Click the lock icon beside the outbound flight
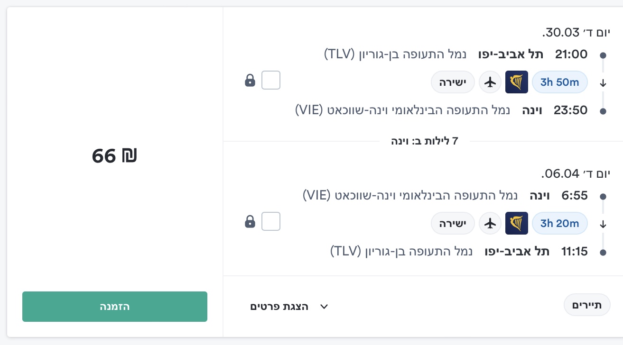The height and width of the screenshot is (345, 623). tap(250, 81)
